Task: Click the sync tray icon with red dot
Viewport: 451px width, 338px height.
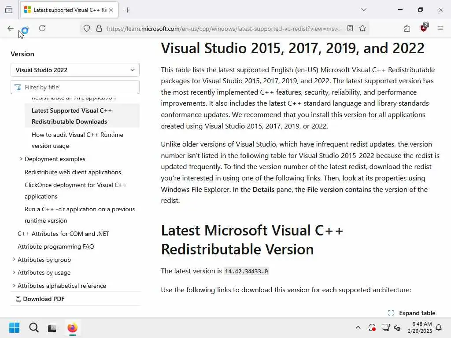Action: 372,327
